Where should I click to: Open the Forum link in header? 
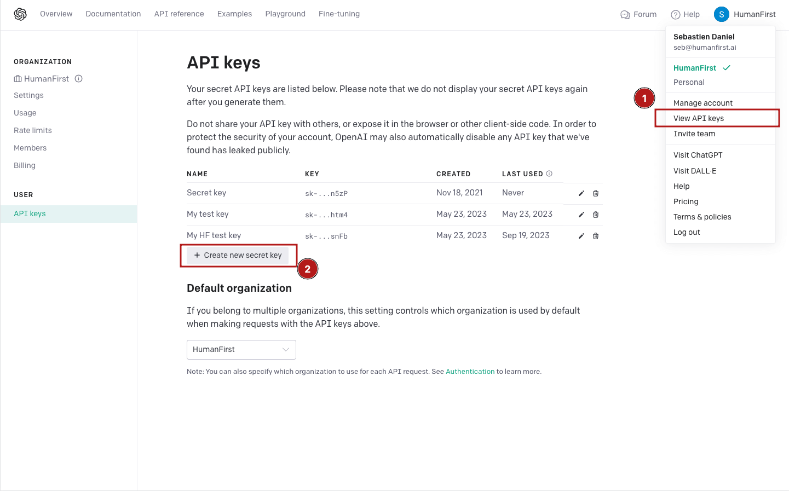tap(638, 14)
